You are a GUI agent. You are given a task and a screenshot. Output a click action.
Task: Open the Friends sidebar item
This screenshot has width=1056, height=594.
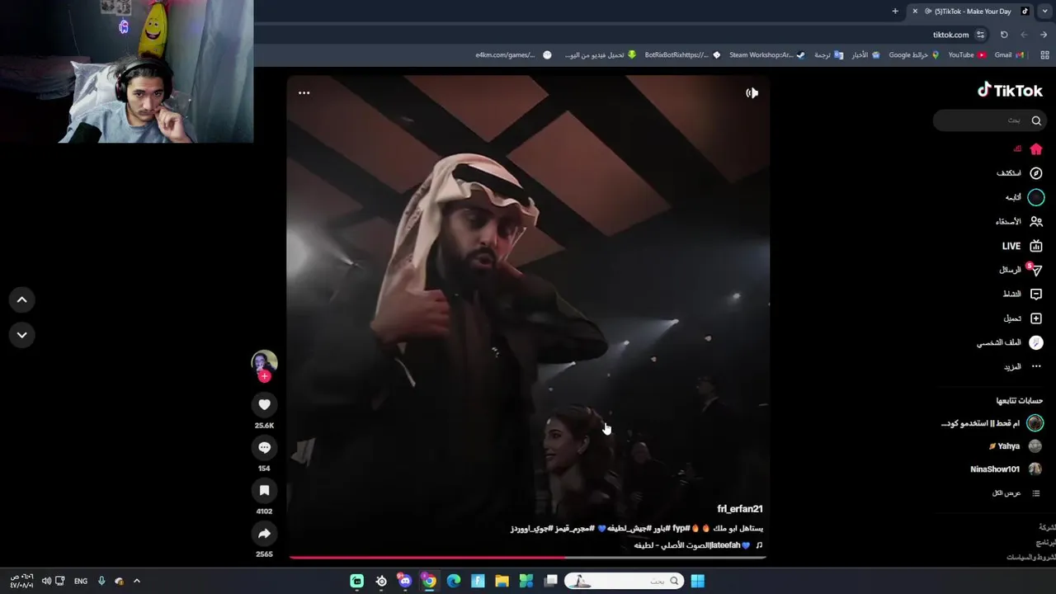click(1019, 221)
